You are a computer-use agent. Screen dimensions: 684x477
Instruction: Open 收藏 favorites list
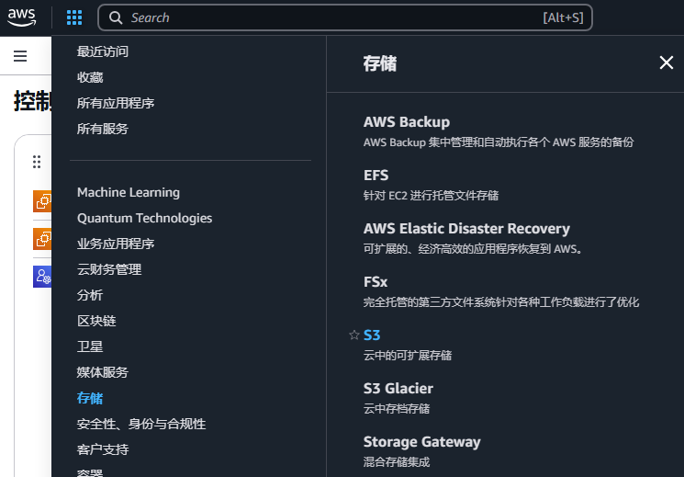pos(90,77)
